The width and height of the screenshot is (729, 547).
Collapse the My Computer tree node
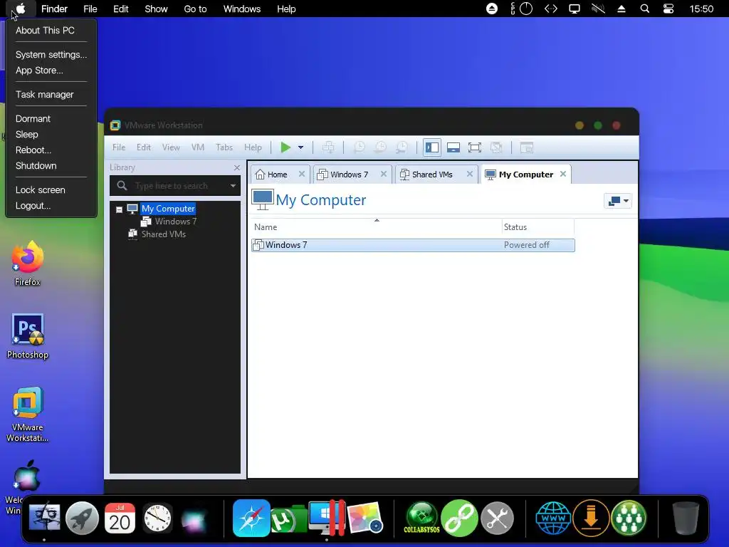[119, 209]
